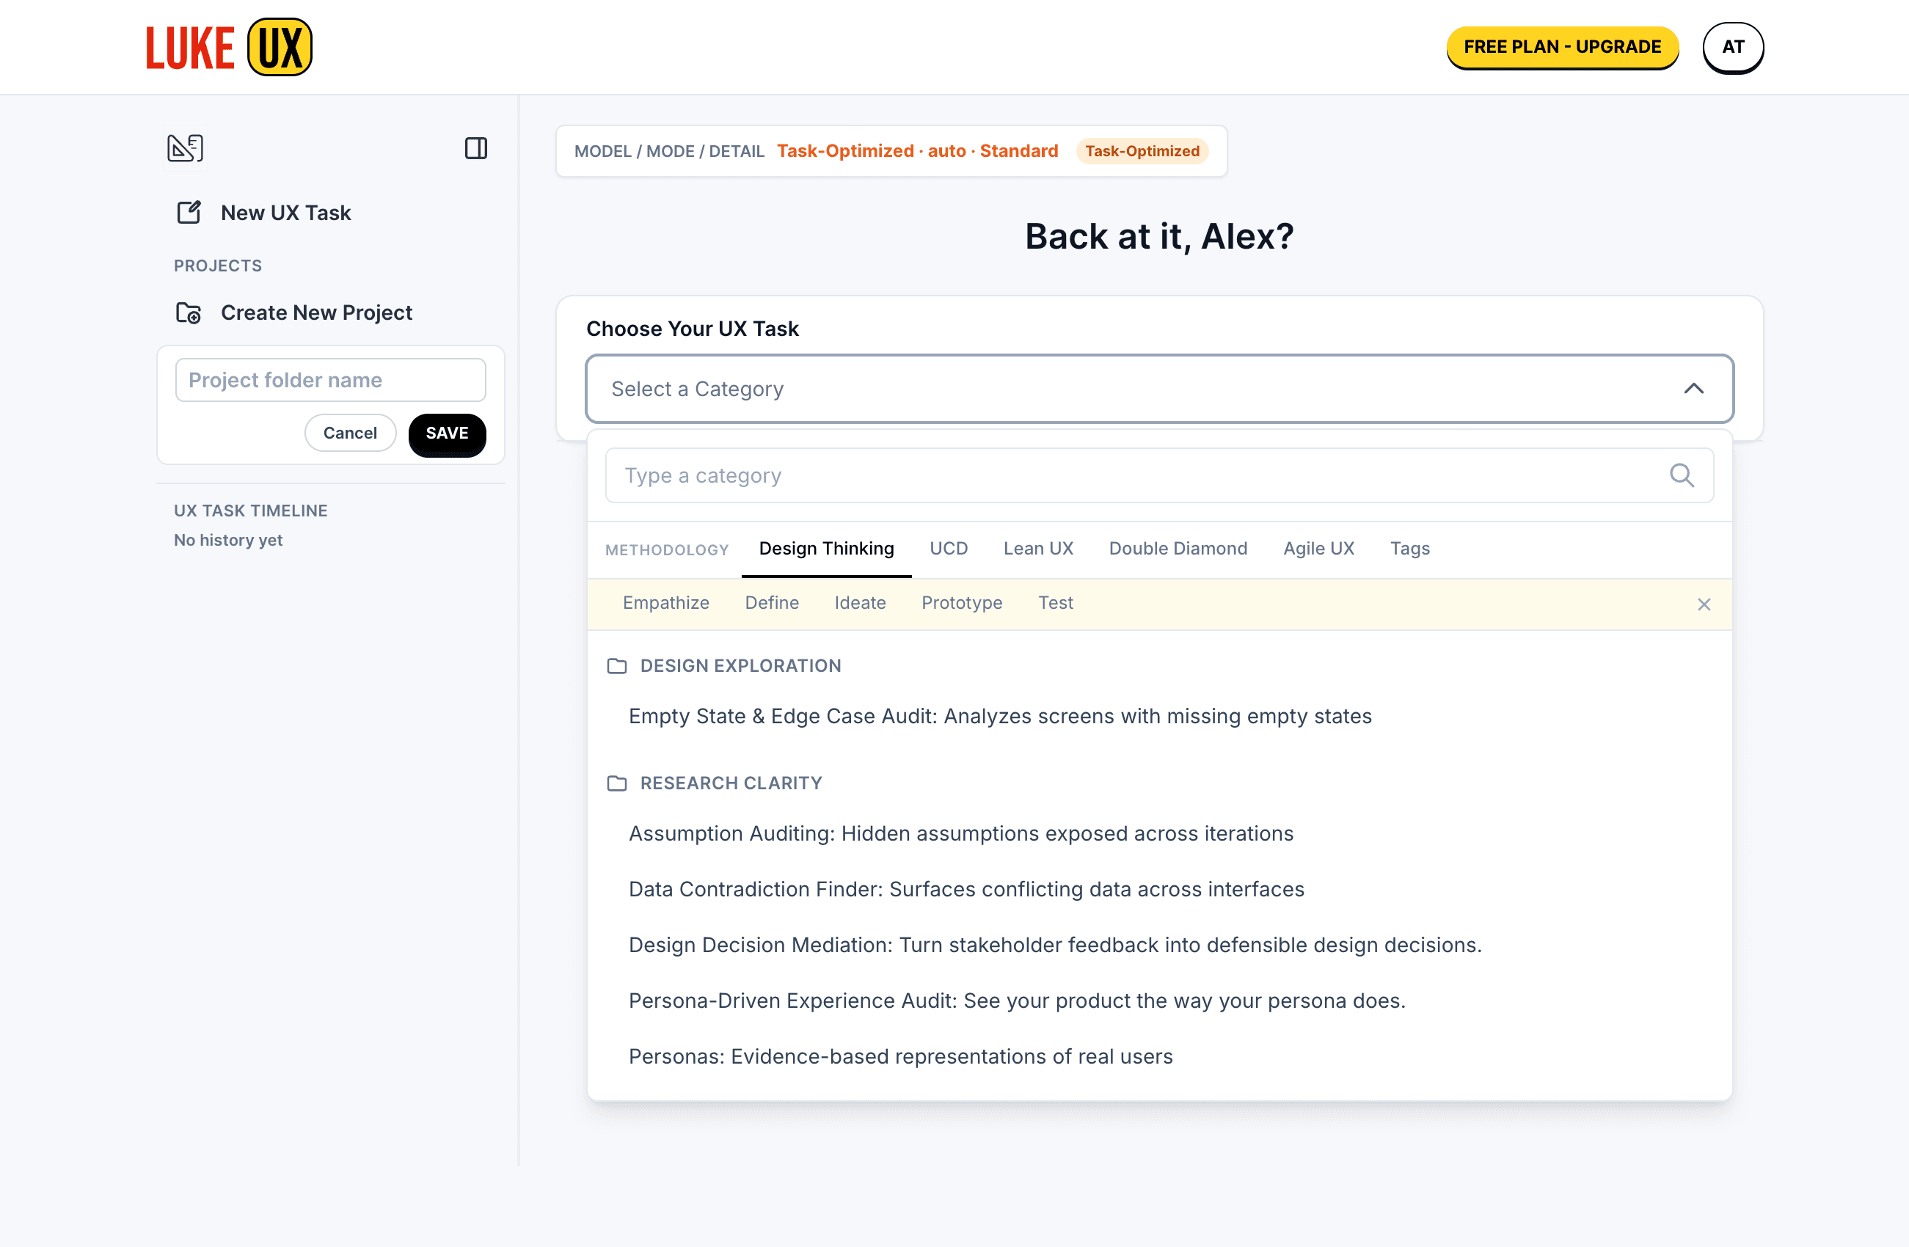The height and width of the screenshot is (1247, 1909).
Task: Click the LUKE UX logo
Action: pyautogui.click(x=230, y=46)
